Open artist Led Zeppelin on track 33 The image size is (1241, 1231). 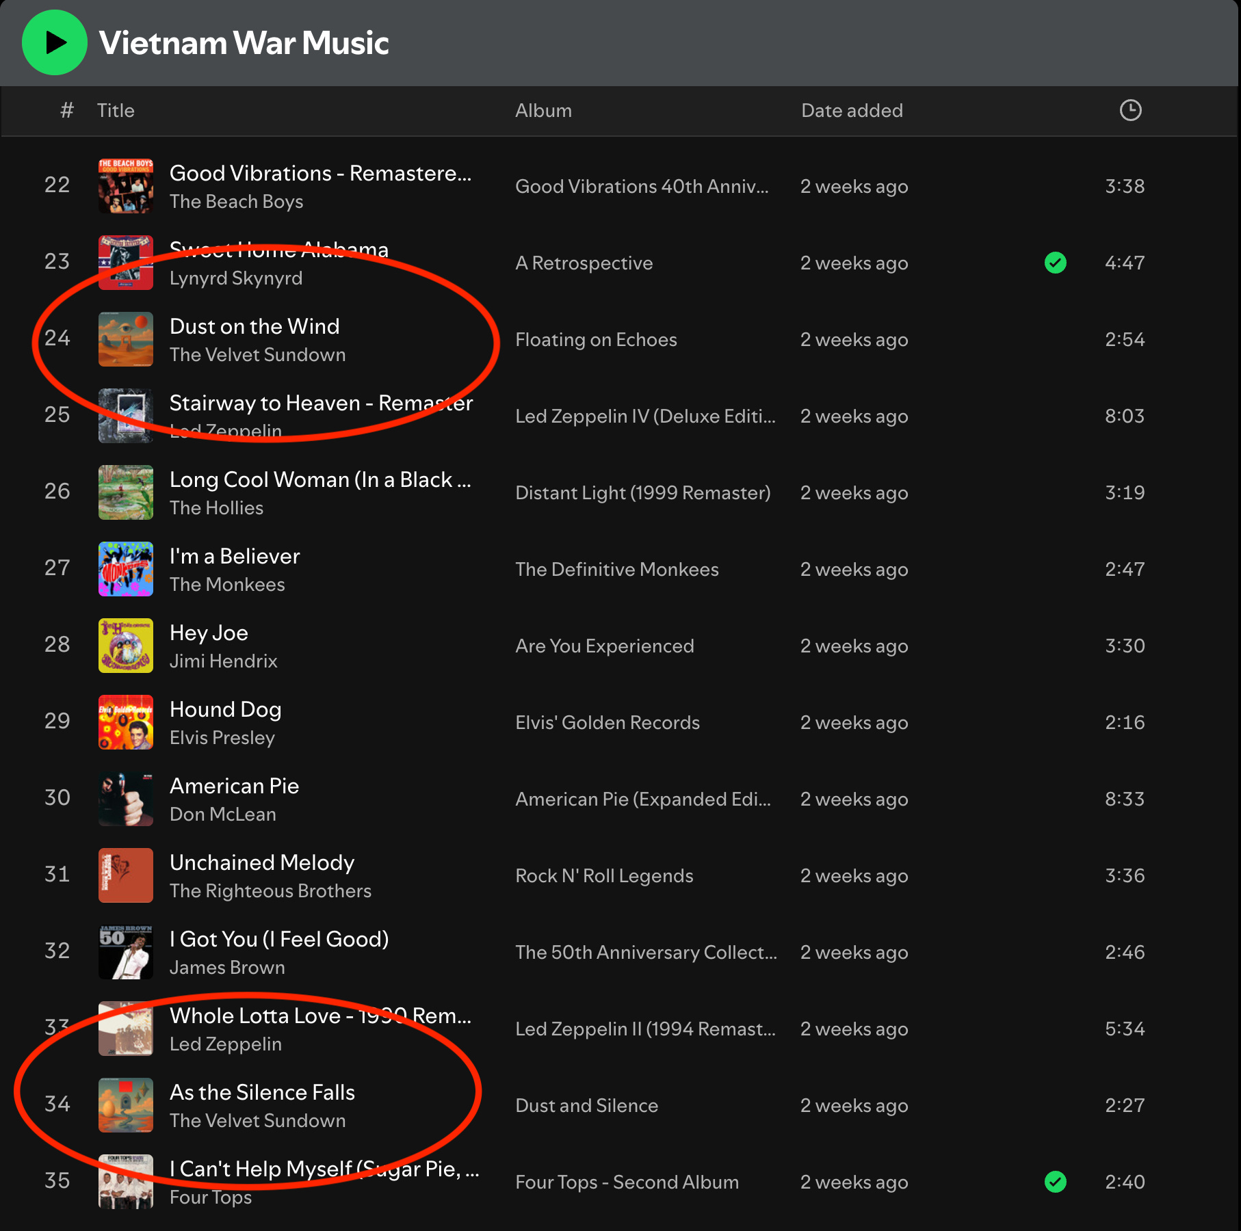click(x=226, y=1044)
